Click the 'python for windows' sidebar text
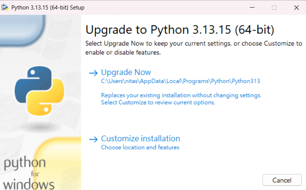 coord(29,174)
